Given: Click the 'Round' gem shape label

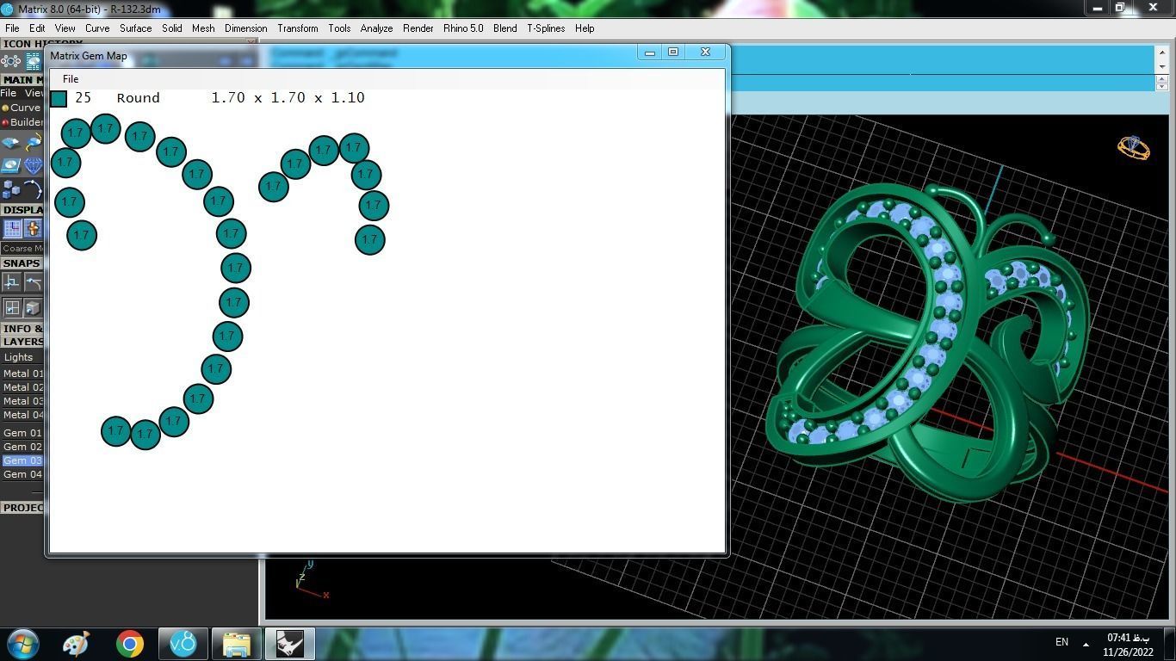Looking at the screenshot, I should 139,98.
